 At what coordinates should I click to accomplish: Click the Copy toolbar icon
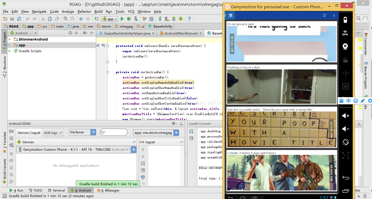[50, 19]
